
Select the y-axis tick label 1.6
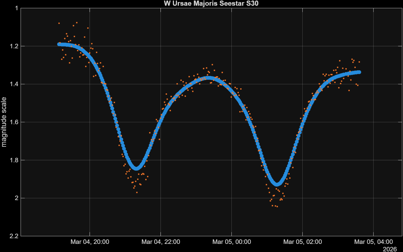pyautogui.click(x=13, y=122)
